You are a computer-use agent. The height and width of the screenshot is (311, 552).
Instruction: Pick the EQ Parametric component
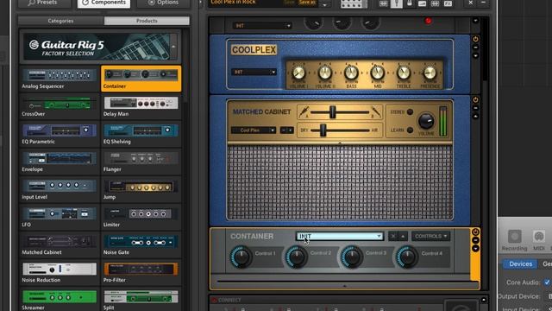pos(60,134)
